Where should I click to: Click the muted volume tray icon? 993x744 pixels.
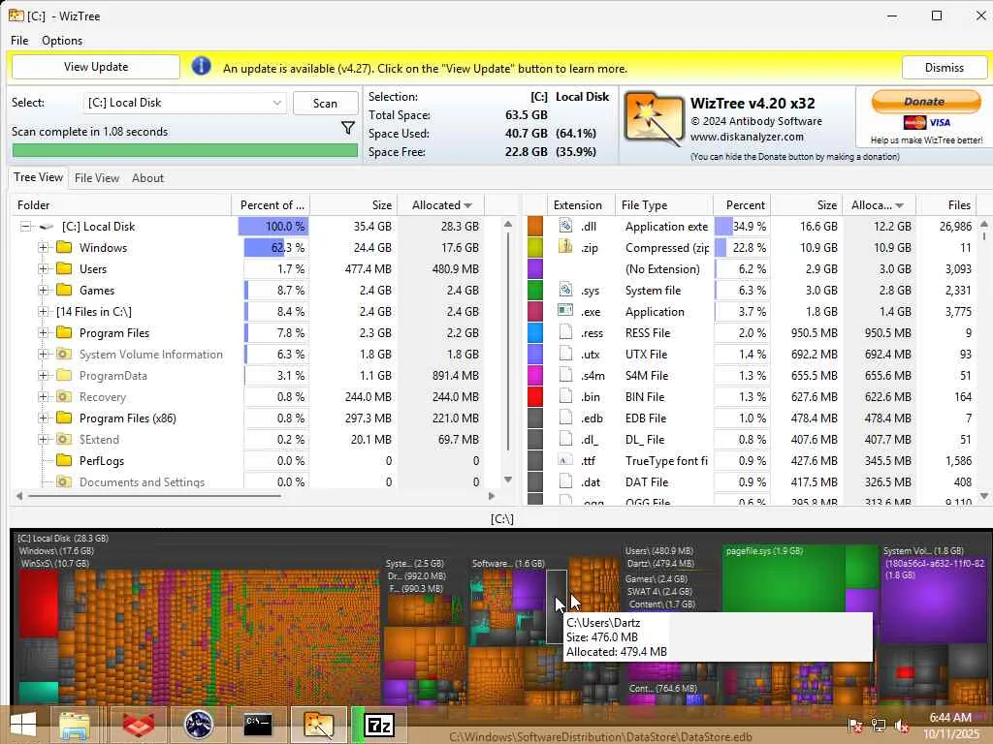901,725
